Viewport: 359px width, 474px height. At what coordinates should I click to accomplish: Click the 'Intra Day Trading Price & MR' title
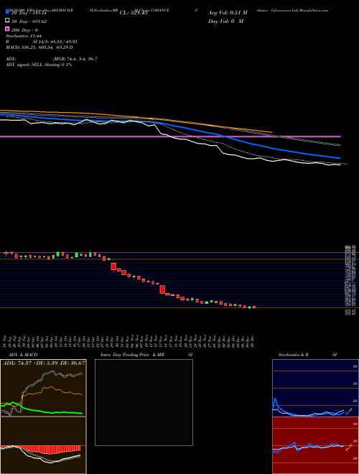(132, 355)
